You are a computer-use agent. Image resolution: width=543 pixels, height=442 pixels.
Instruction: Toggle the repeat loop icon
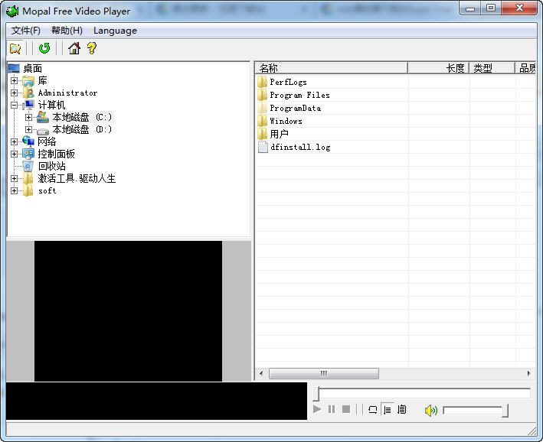click(x=373, y=410)
